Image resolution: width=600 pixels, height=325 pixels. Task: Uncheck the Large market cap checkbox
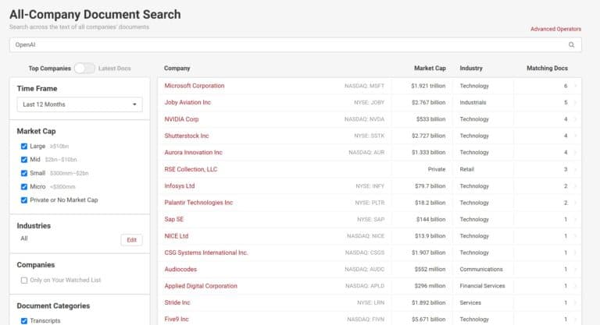point(24,147)
